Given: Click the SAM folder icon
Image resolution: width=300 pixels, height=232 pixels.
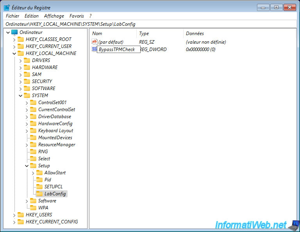Looking at the screenshot, I should (x=27, y=74).
